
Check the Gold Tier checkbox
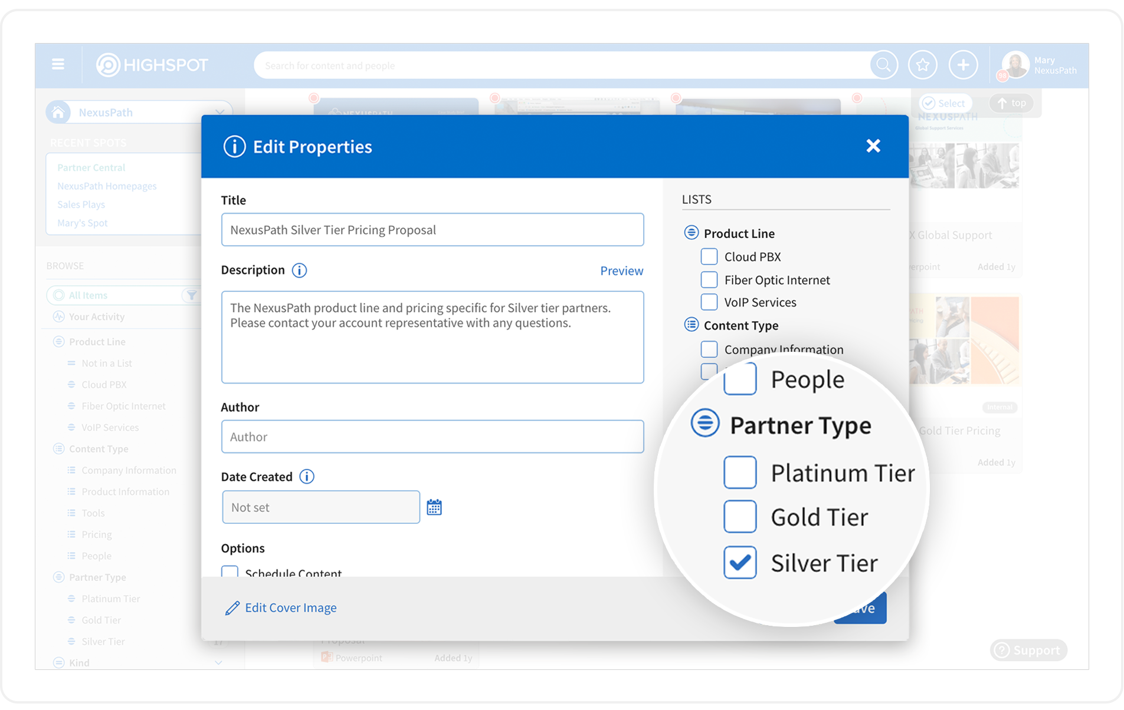click(740, 517)
